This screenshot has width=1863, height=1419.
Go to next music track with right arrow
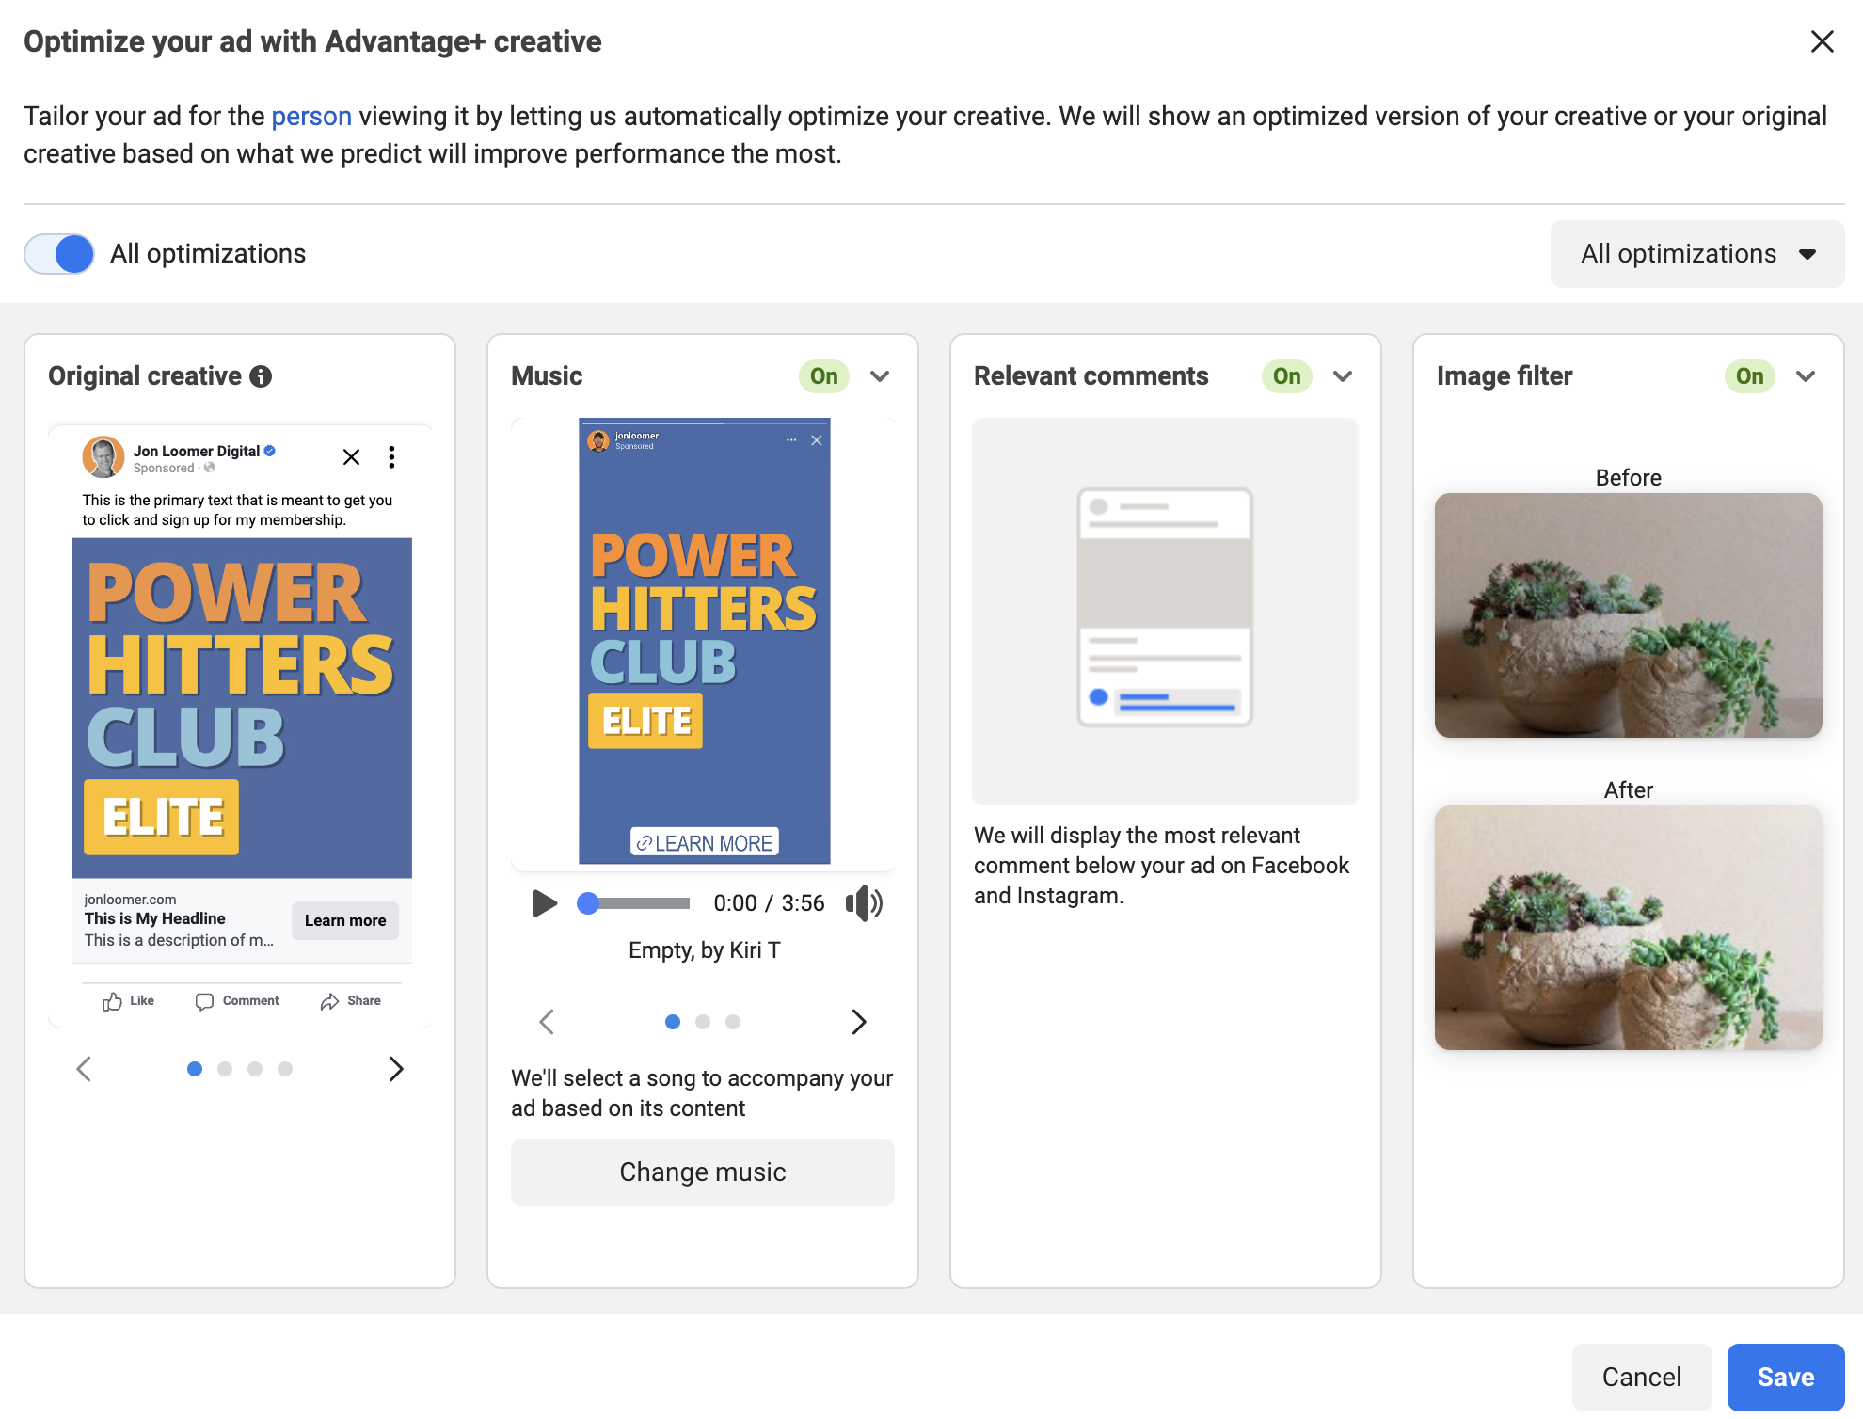coord(858,1022)
